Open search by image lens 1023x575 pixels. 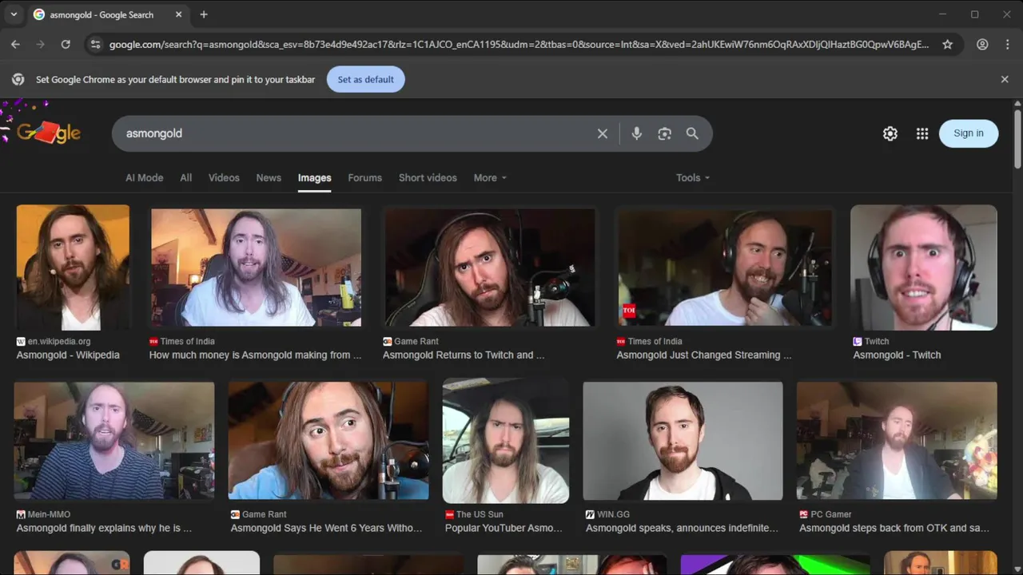pos(664,133)
